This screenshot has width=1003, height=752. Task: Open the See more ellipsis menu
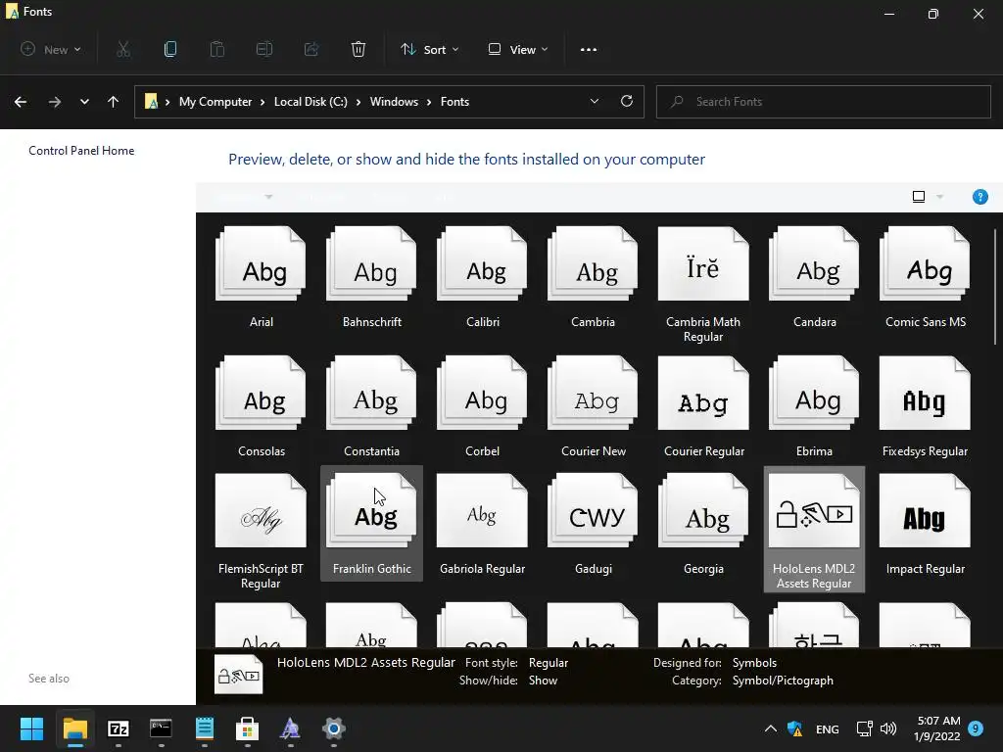coord(589,49)
